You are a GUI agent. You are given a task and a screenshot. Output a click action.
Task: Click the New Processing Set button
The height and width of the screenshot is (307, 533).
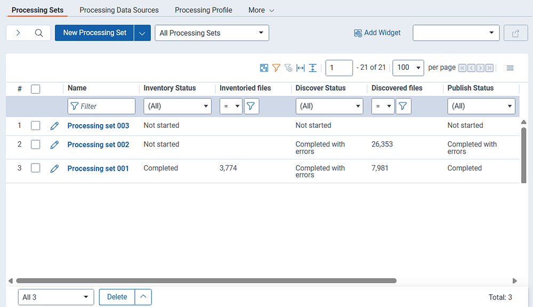point(94,33)
